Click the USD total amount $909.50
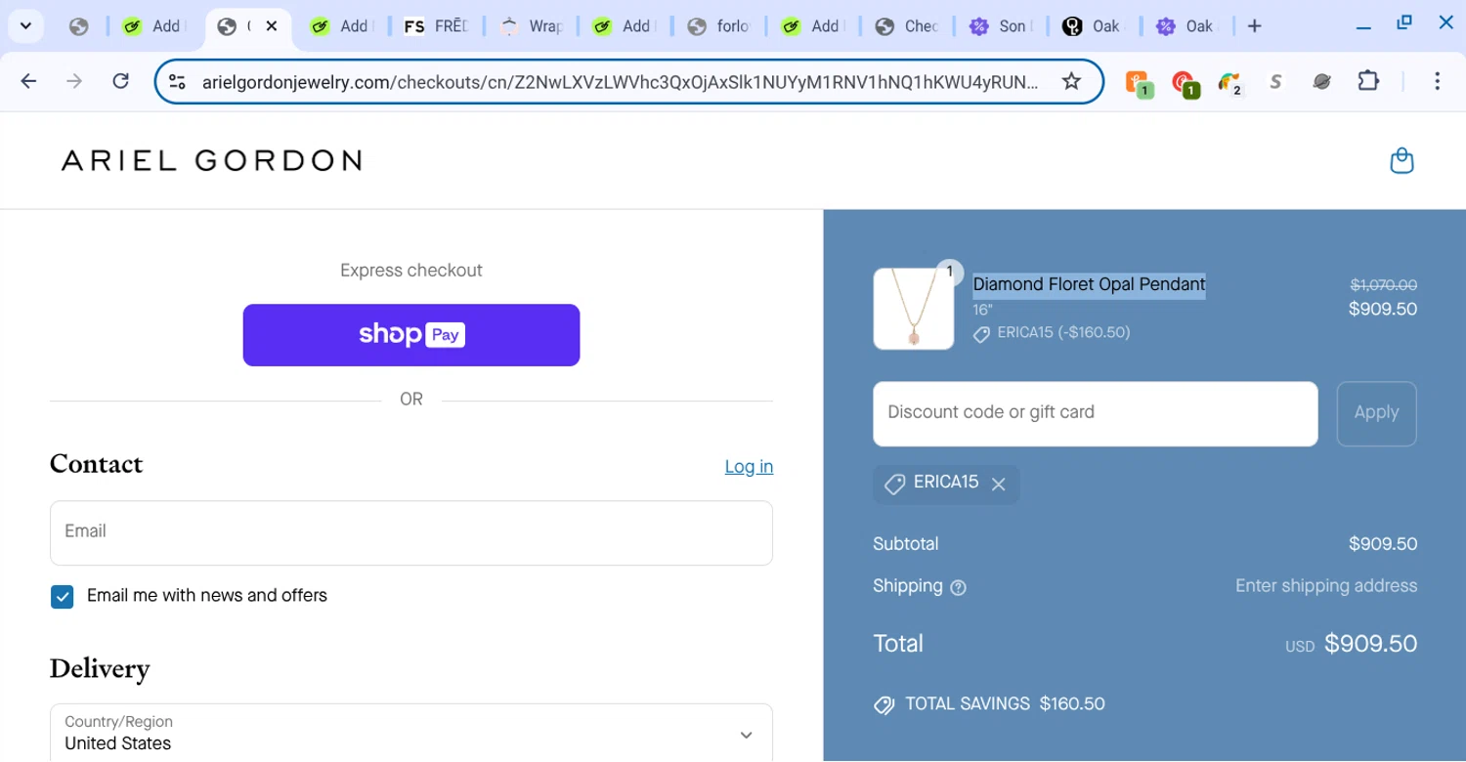 (1370, 644)
